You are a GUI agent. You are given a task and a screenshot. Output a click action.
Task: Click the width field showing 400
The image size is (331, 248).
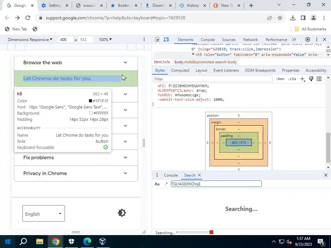pyautogui.click(x=66, y=40)
